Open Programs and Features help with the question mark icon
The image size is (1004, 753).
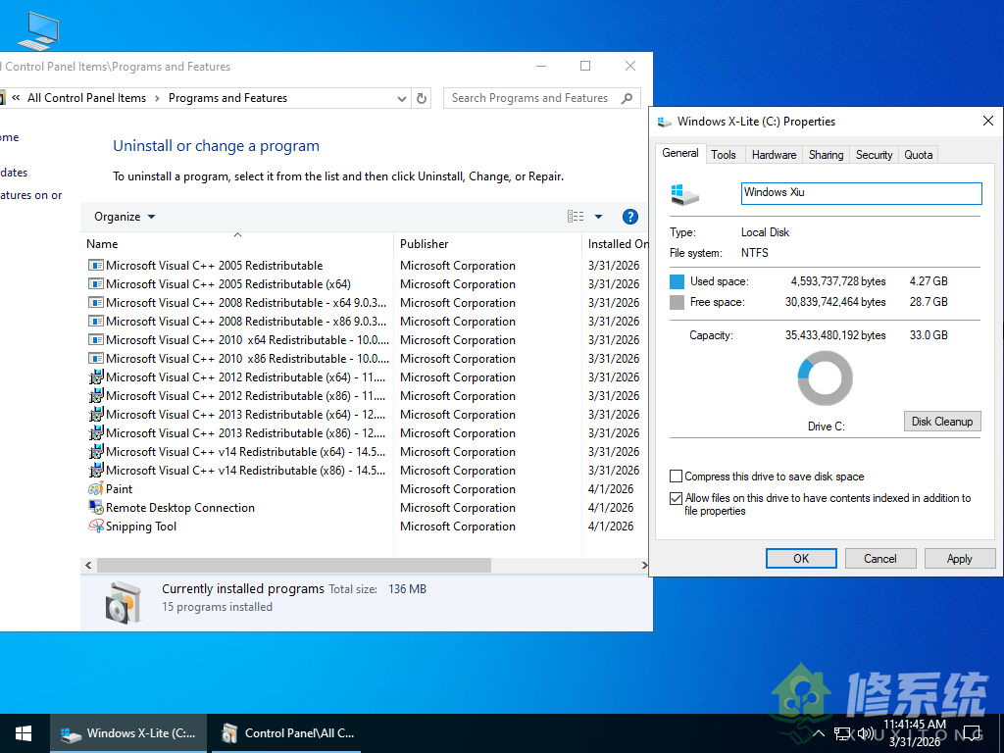[x=630, y=216]
